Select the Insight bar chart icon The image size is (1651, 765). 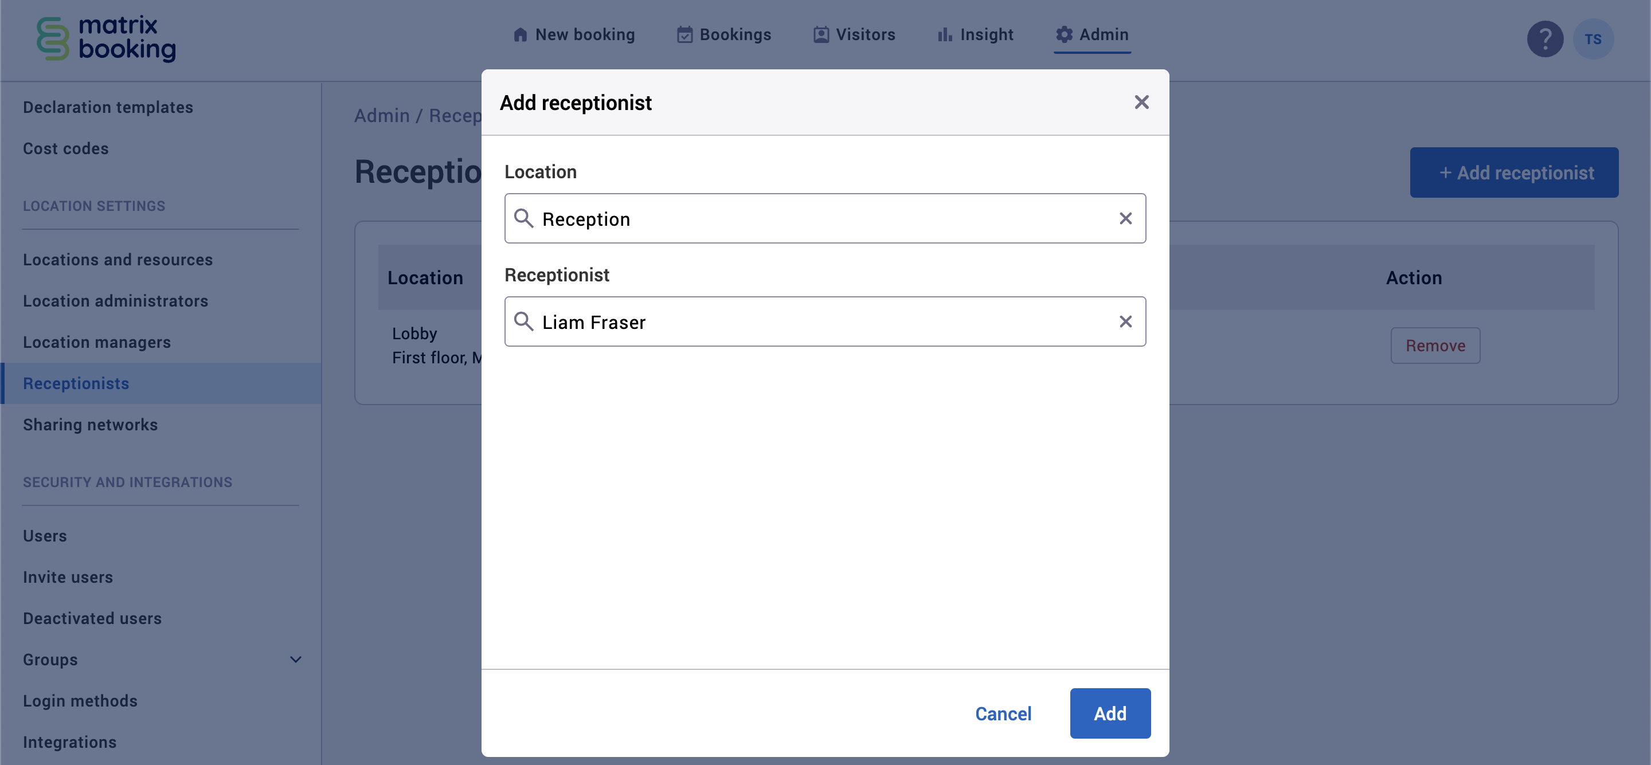point(944,34)
